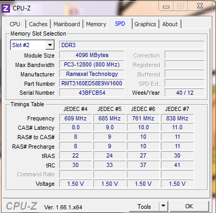
Task: Click the Ramaxel Technology manufacturer value
Action: (x=92, y=74)
